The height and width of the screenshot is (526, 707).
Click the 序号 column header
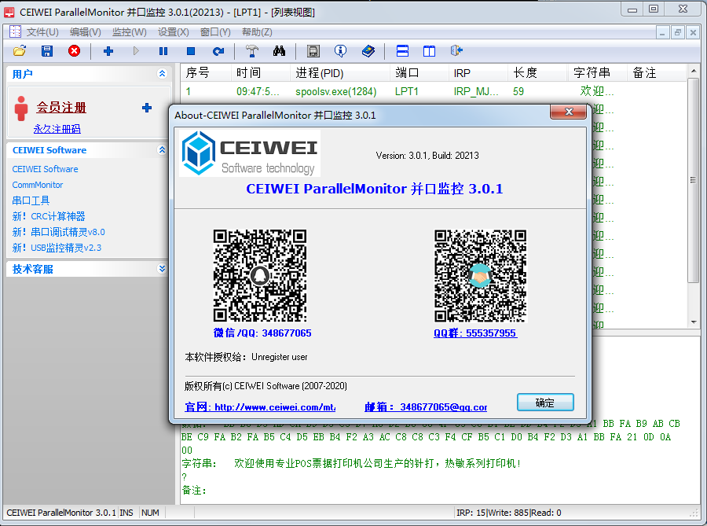tap(206, 72)
